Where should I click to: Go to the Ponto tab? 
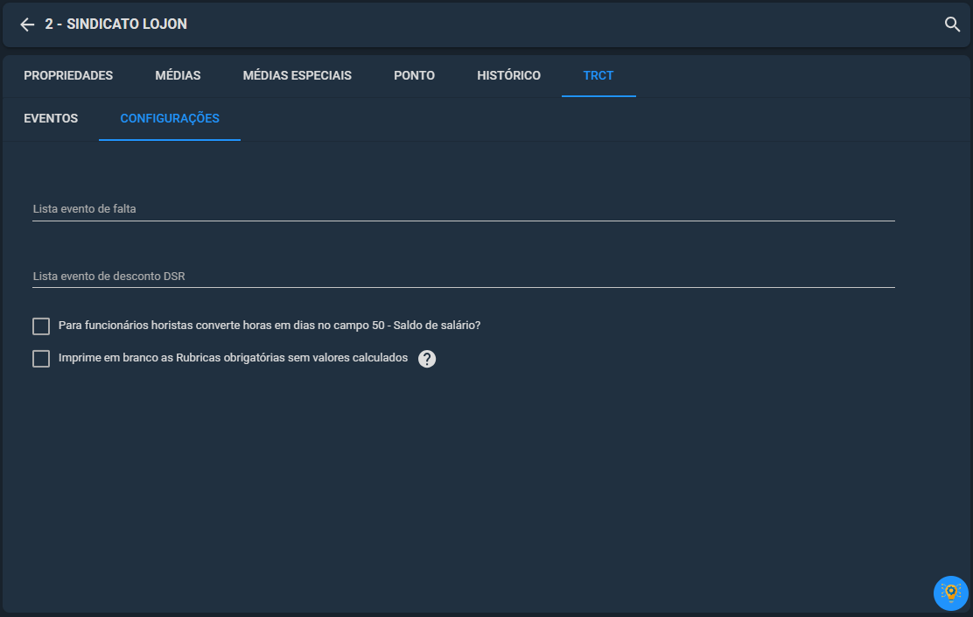tap(414, 76)
